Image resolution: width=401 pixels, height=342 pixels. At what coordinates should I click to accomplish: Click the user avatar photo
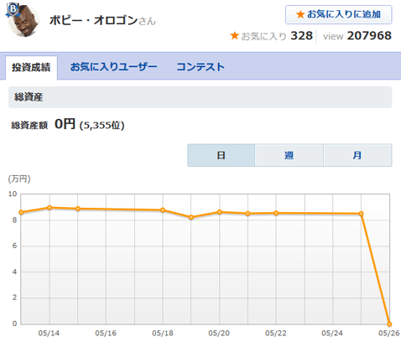(24, 21)
